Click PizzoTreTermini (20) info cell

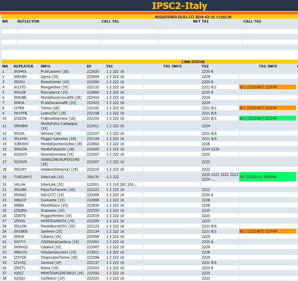pyautogui.click(x=63, y=190)
